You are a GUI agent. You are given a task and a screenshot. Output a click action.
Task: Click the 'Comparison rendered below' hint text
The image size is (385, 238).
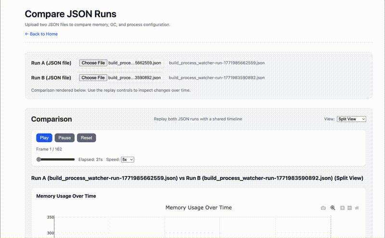(x=111, y=90)
